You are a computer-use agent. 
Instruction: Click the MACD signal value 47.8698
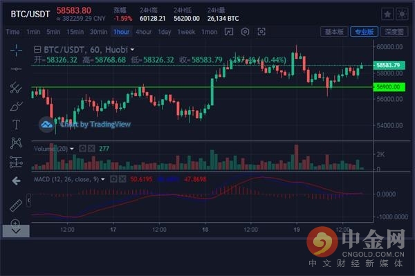[195, 179]
